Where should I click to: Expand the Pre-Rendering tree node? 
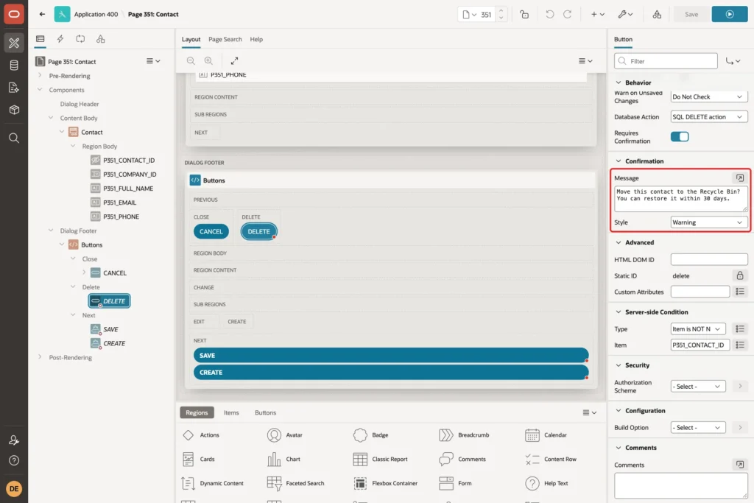40,76
